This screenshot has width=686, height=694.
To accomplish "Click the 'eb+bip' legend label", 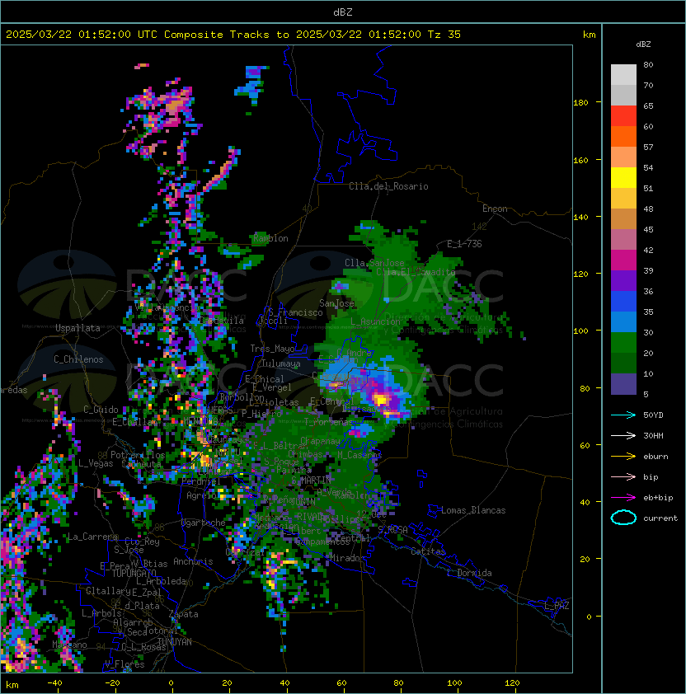I will tap(658, 498).
